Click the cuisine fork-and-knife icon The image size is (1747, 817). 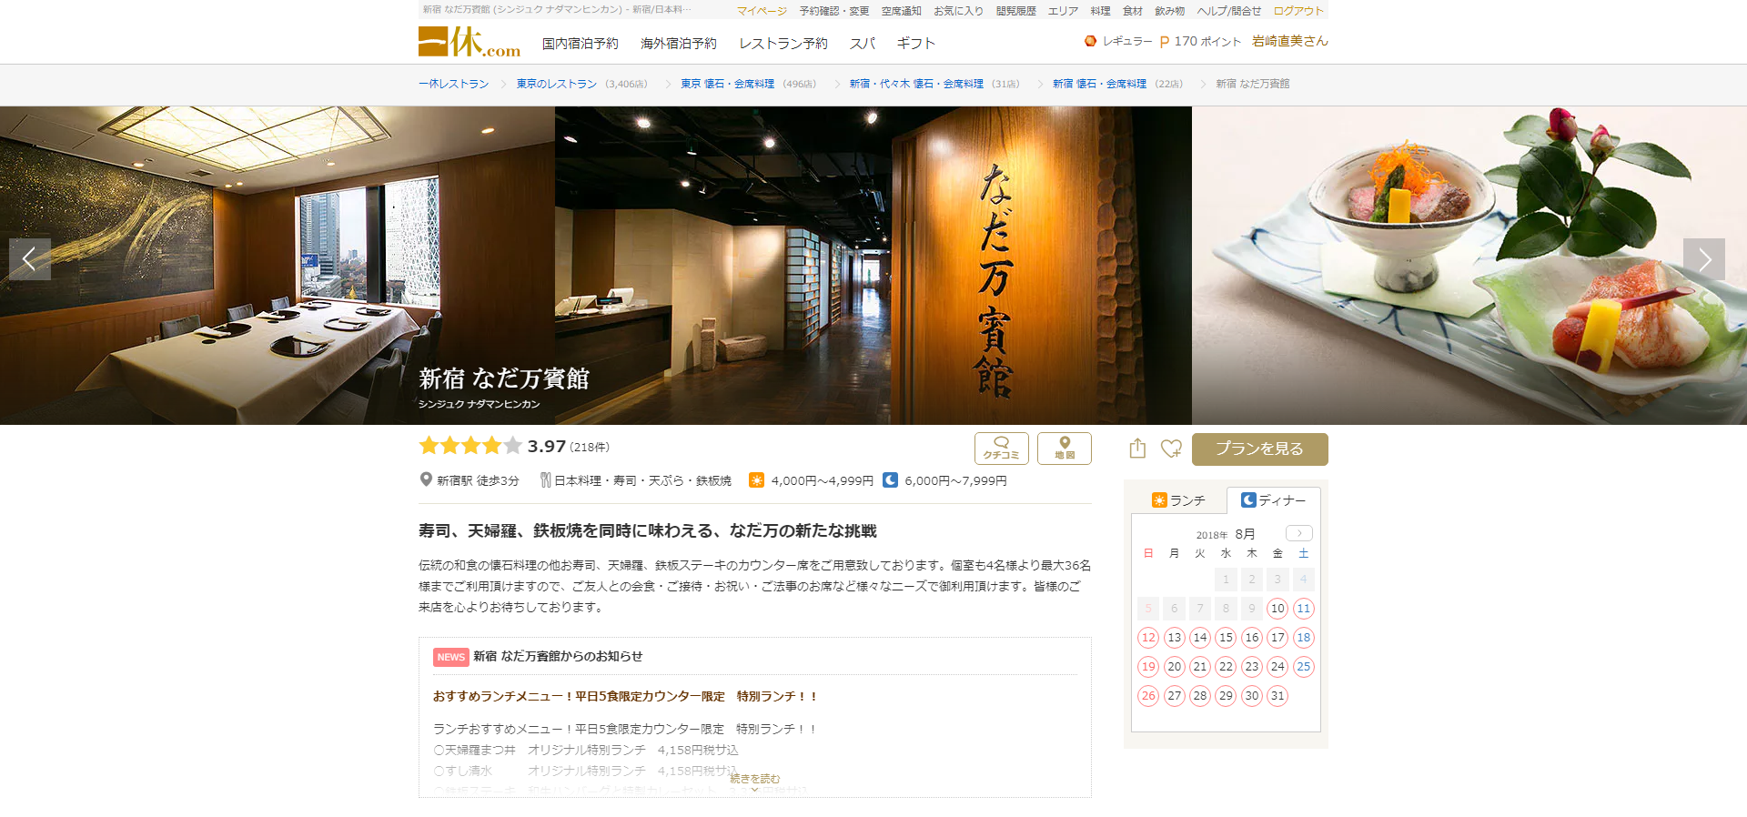point(545,479)
